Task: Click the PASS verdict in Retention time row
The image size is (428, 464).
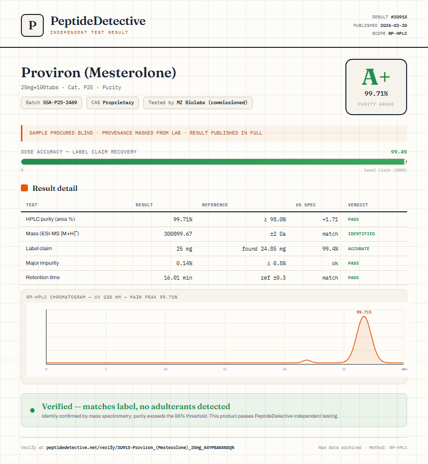Action: [x=353, y=278]
